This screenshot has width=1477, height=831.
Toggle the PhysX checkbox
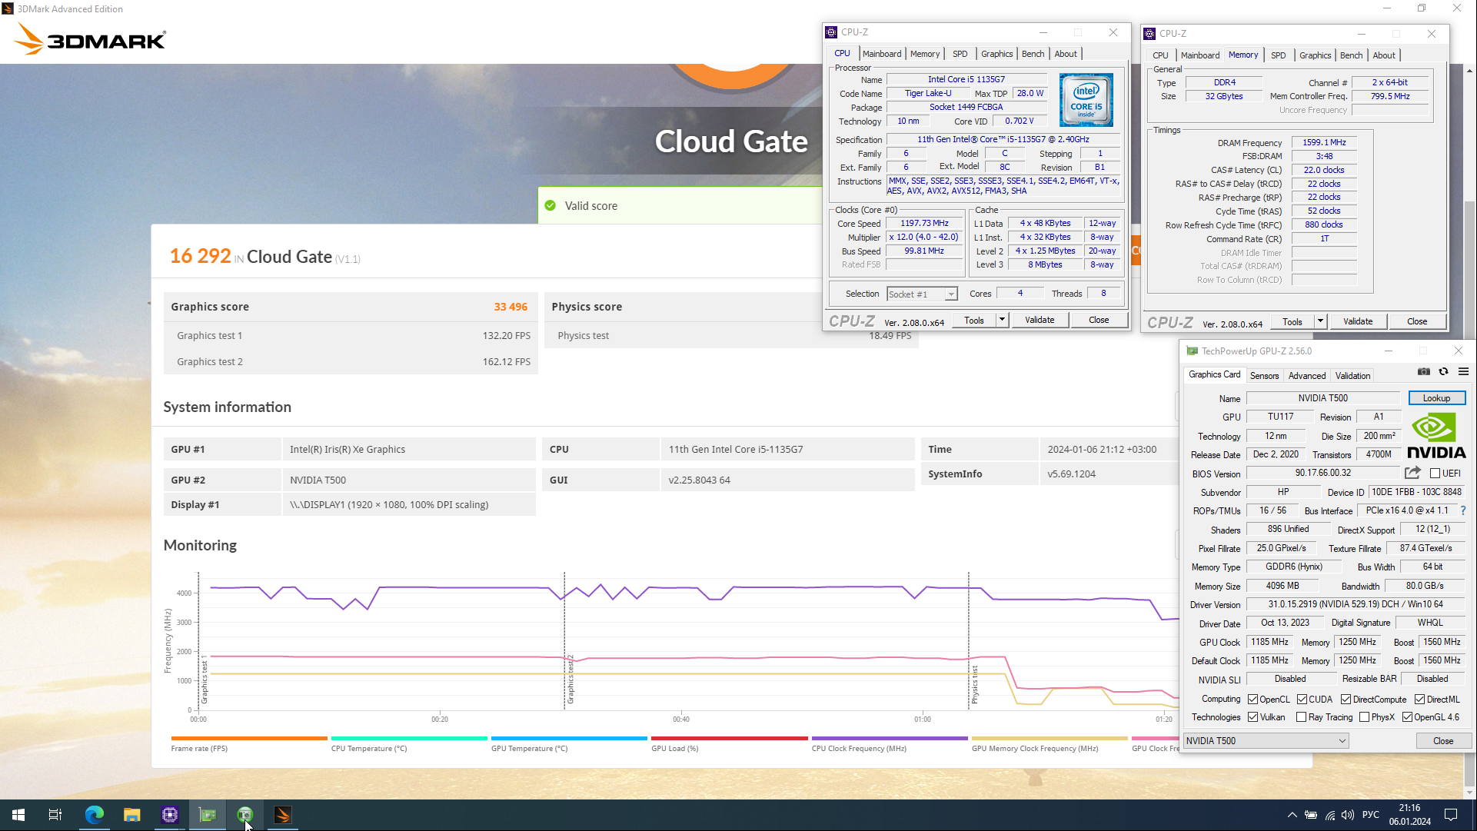pos(1364,717)
